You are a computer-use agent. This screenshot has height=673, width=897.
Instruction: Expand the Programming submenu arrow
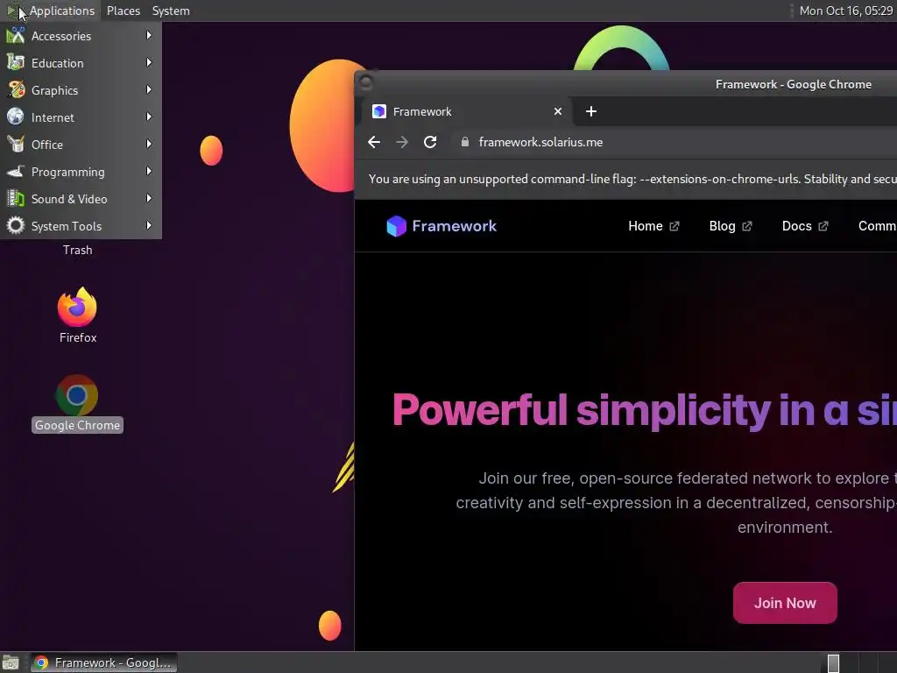point(149,171)
